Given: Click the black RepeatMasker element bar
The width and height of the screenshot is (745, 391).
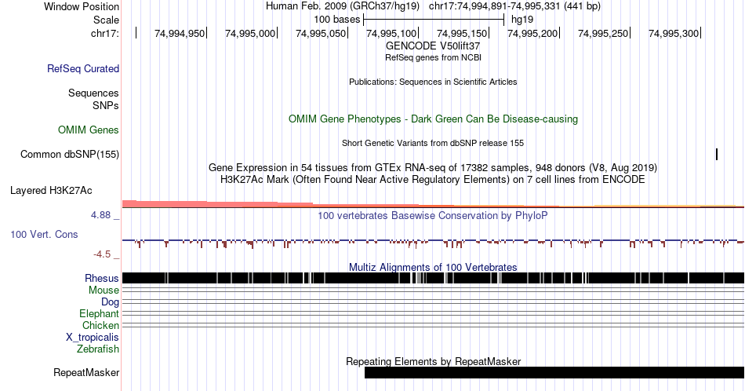Looking at the screenshot, I should [554, 372].
